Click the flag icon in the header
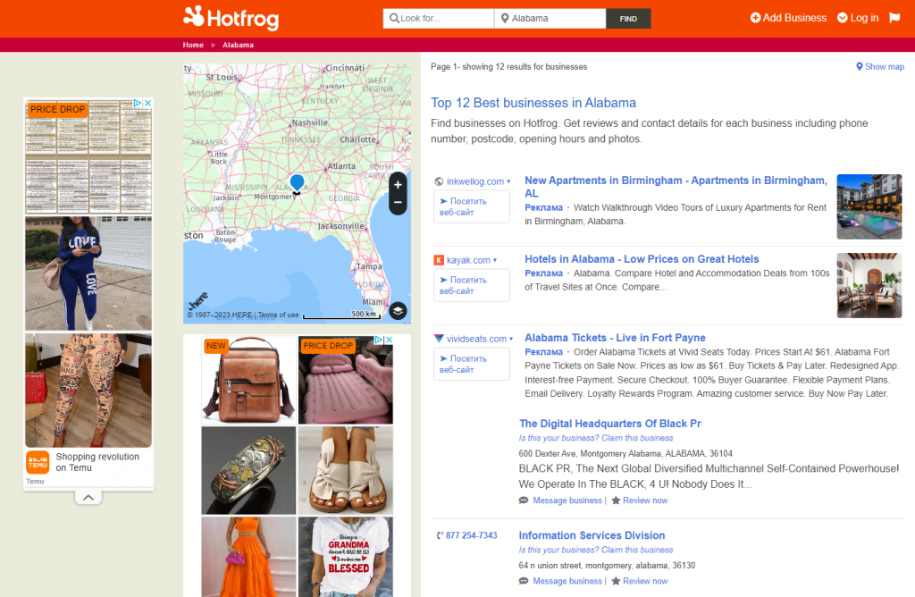This screenshot has height=597, width=915. click(x=894, y=18)
